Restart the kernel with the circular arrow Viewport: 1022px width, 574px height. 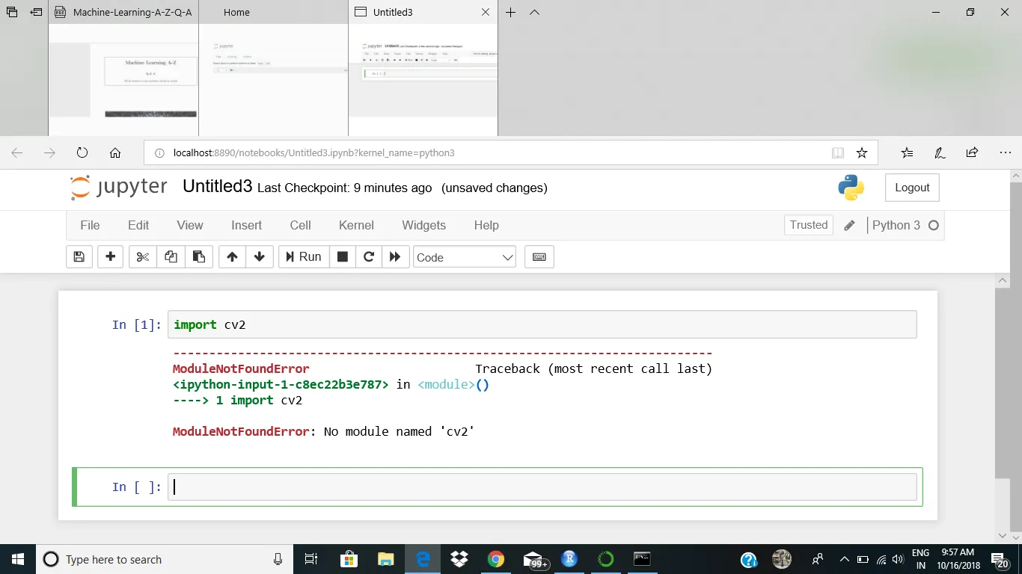[368, 257]
